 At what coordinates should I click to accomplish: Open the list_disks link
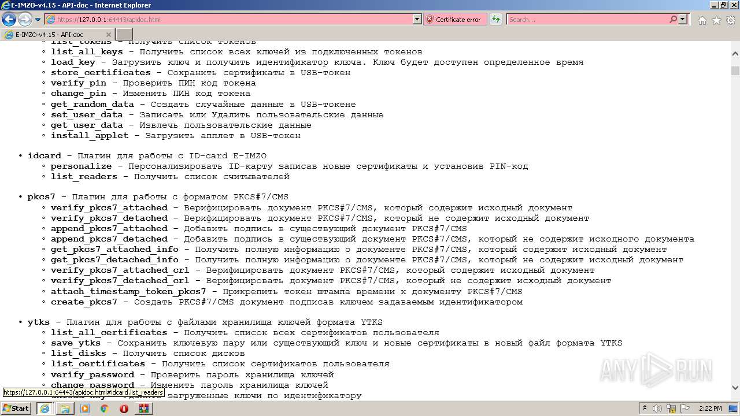coord(79,354)
